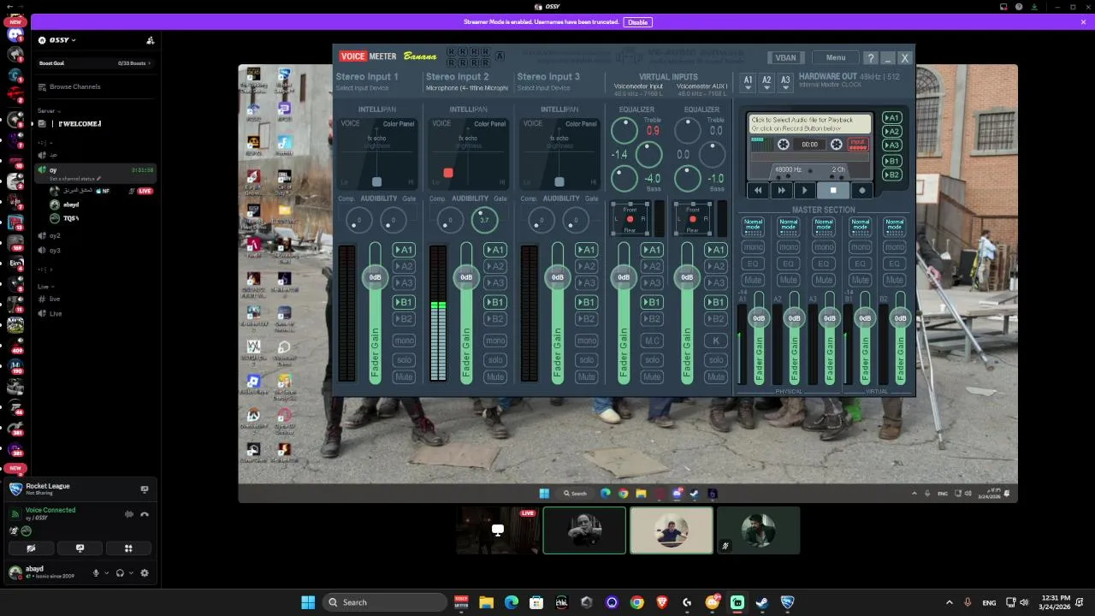Click the red Intellipan dot on Stereo Input 2
This screenshot has height=616, width=1095.
(447, 174)
